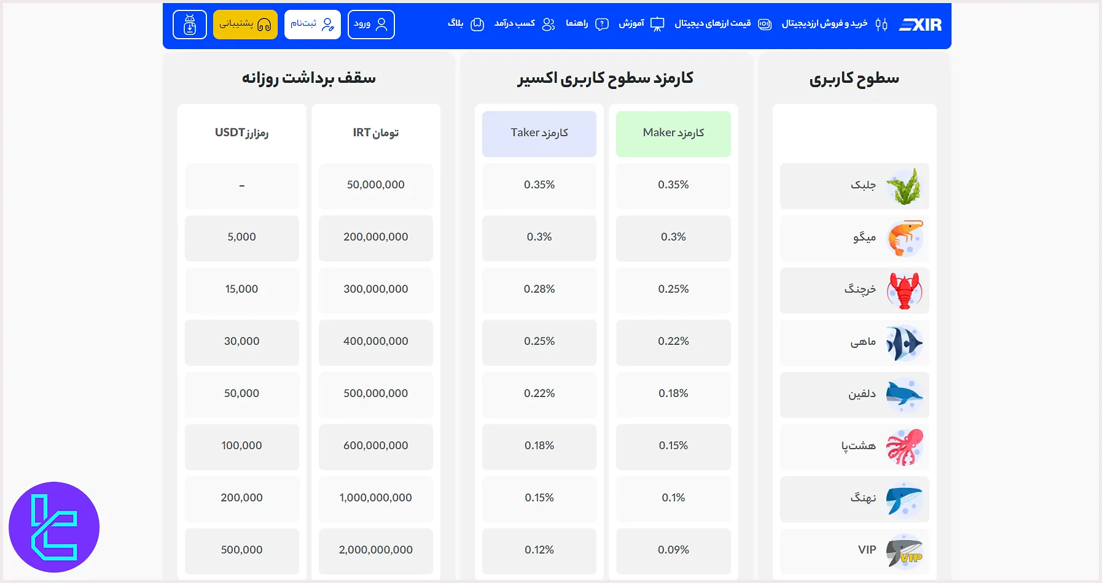The width and height of the screenshot is (1102, 583).
Task: Open پشتیبانی support button
Action: click(245, 25)
